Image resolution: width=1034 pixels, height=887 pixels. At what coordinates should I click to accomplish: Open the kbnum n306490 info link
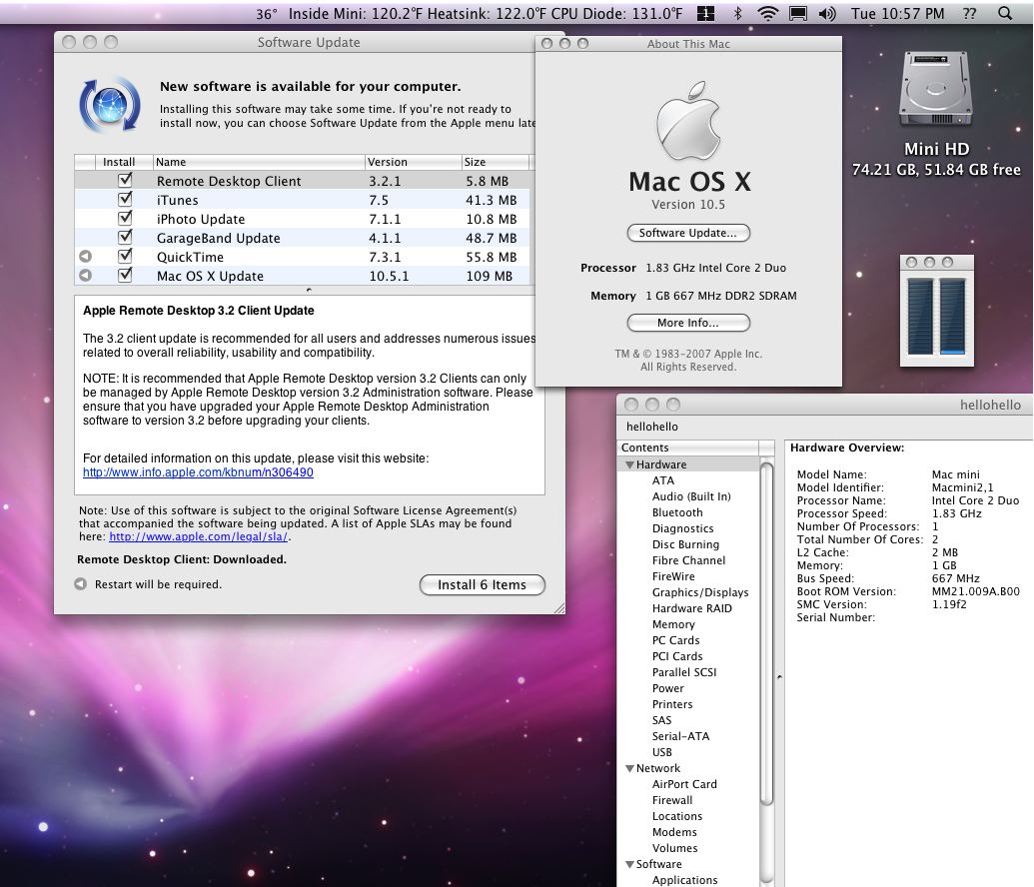(198, 472)
